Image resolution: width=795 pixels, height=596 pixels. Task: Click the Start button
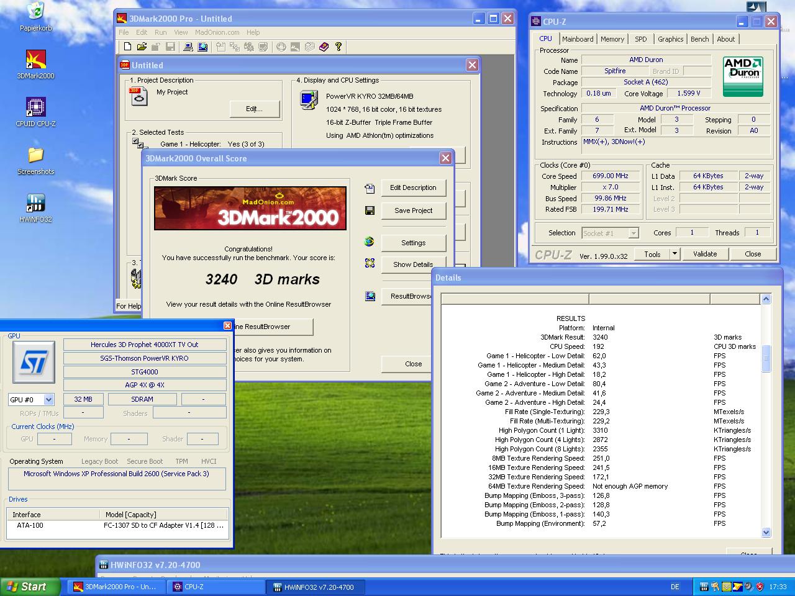[x=30, y=587]
